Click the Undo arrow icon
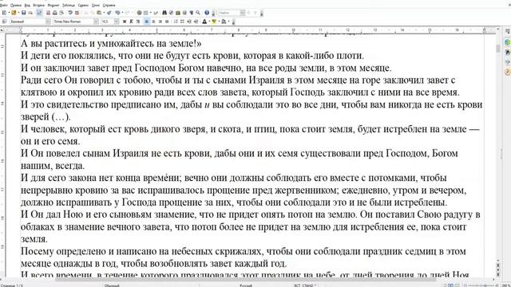This screenshot has height=287, width=511. (117, 13)
